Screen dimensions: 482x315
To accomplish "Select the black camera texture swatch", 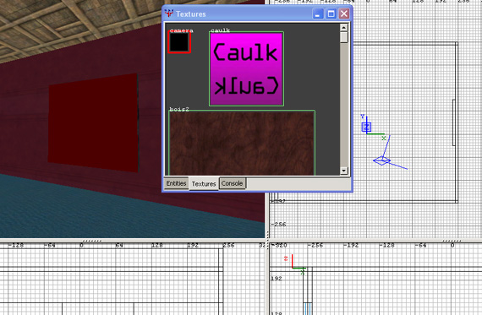I will click(x=179, y=42).
